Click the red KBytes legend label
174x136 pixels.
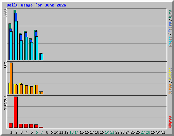[x=170, y=122]
